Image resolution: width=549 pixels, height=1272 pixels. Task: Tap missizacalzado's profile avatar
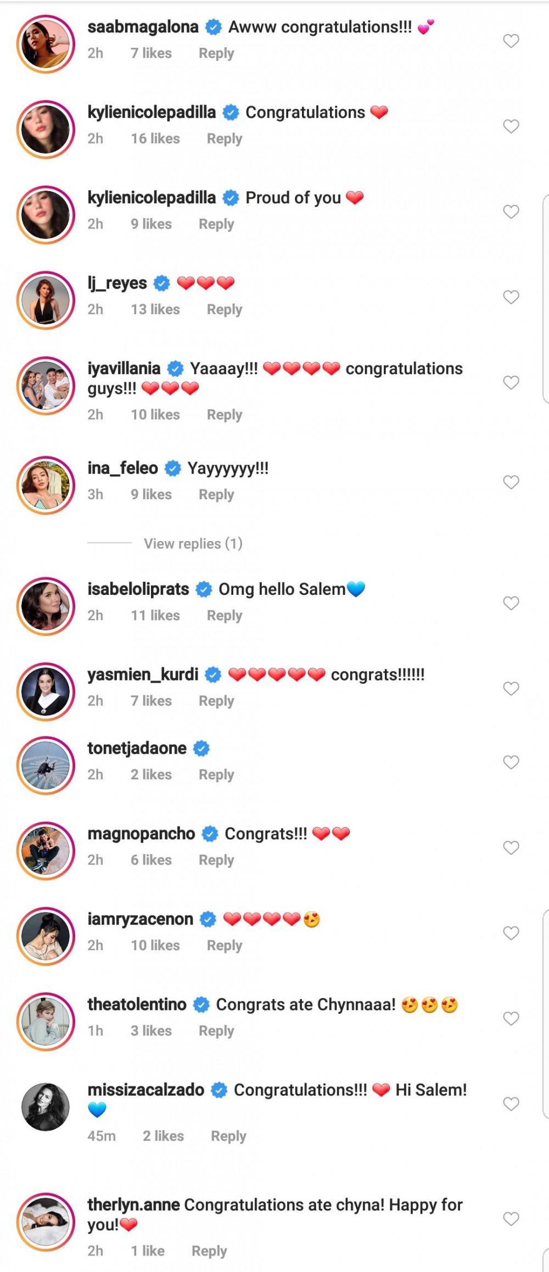point(46,1107)
